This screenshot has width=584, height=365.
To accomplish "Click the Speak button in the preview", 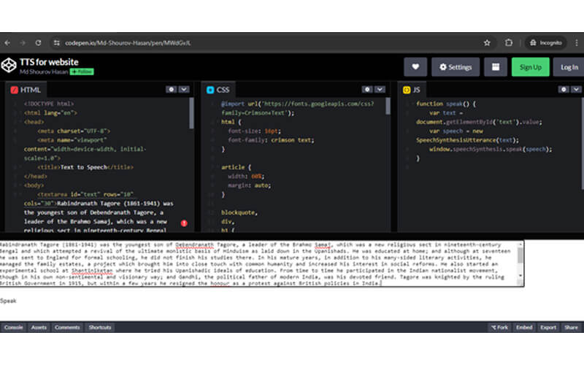I will [x=8, y=301].
